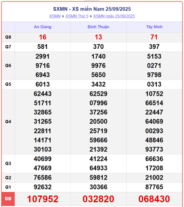Image resolution: width=184 pixels, height=207 pixels.
Task: Open the XSMN breadcrumb link
Action: [55, 16]
